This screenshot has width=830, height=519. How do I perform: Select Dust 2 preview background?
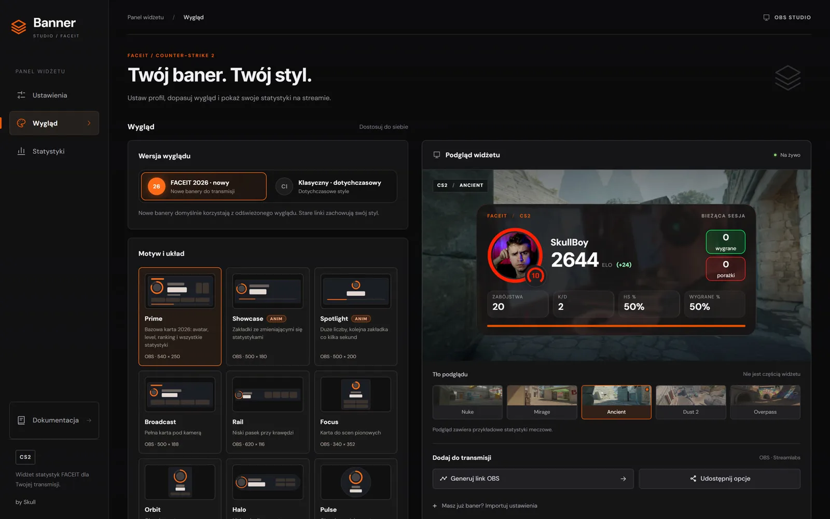coord(690,402)
